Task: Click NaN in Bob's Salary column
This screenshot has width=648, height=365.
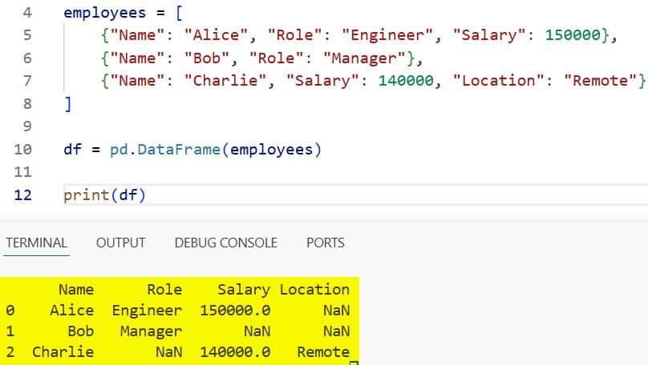Action: [257, 331]
